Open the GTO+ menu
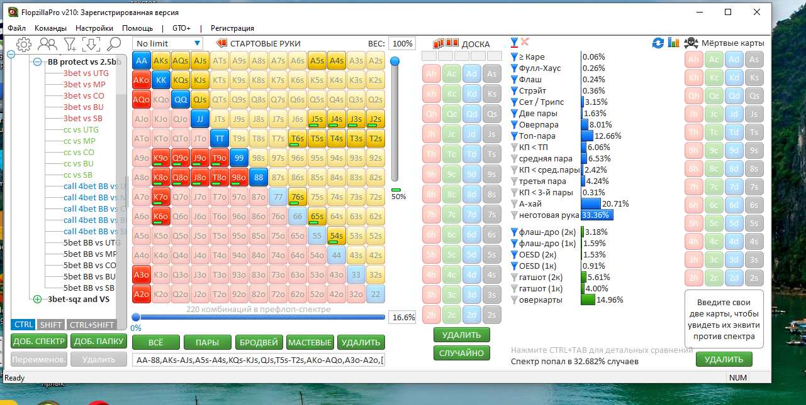 pyautogui.click(x=181, y=28)
